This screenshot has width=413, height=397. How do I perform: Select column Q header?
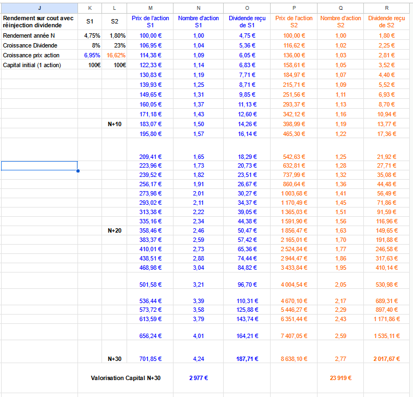(340, 8)
